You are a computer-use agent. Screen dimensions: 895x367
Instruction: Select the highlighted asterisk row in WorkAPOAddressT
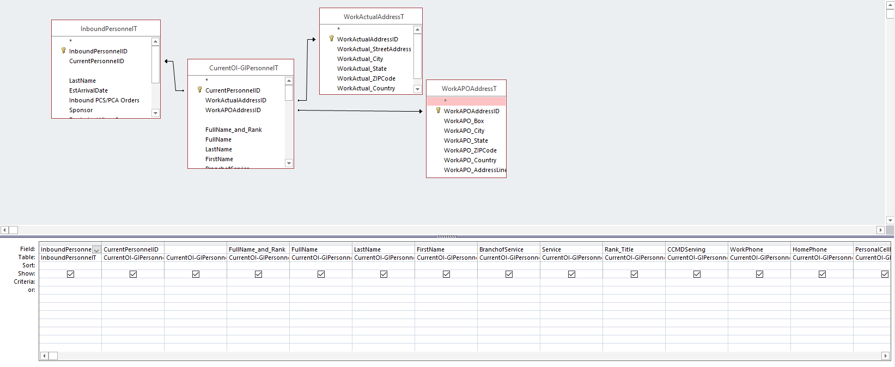[x=466, y=101]
